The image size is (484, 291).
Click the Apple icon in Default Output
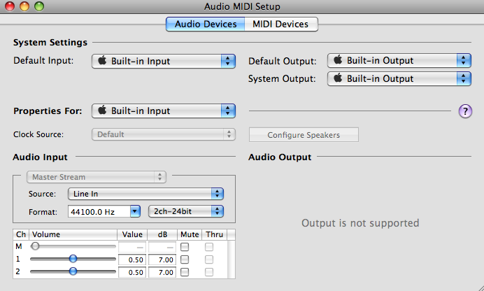(338, 60)
